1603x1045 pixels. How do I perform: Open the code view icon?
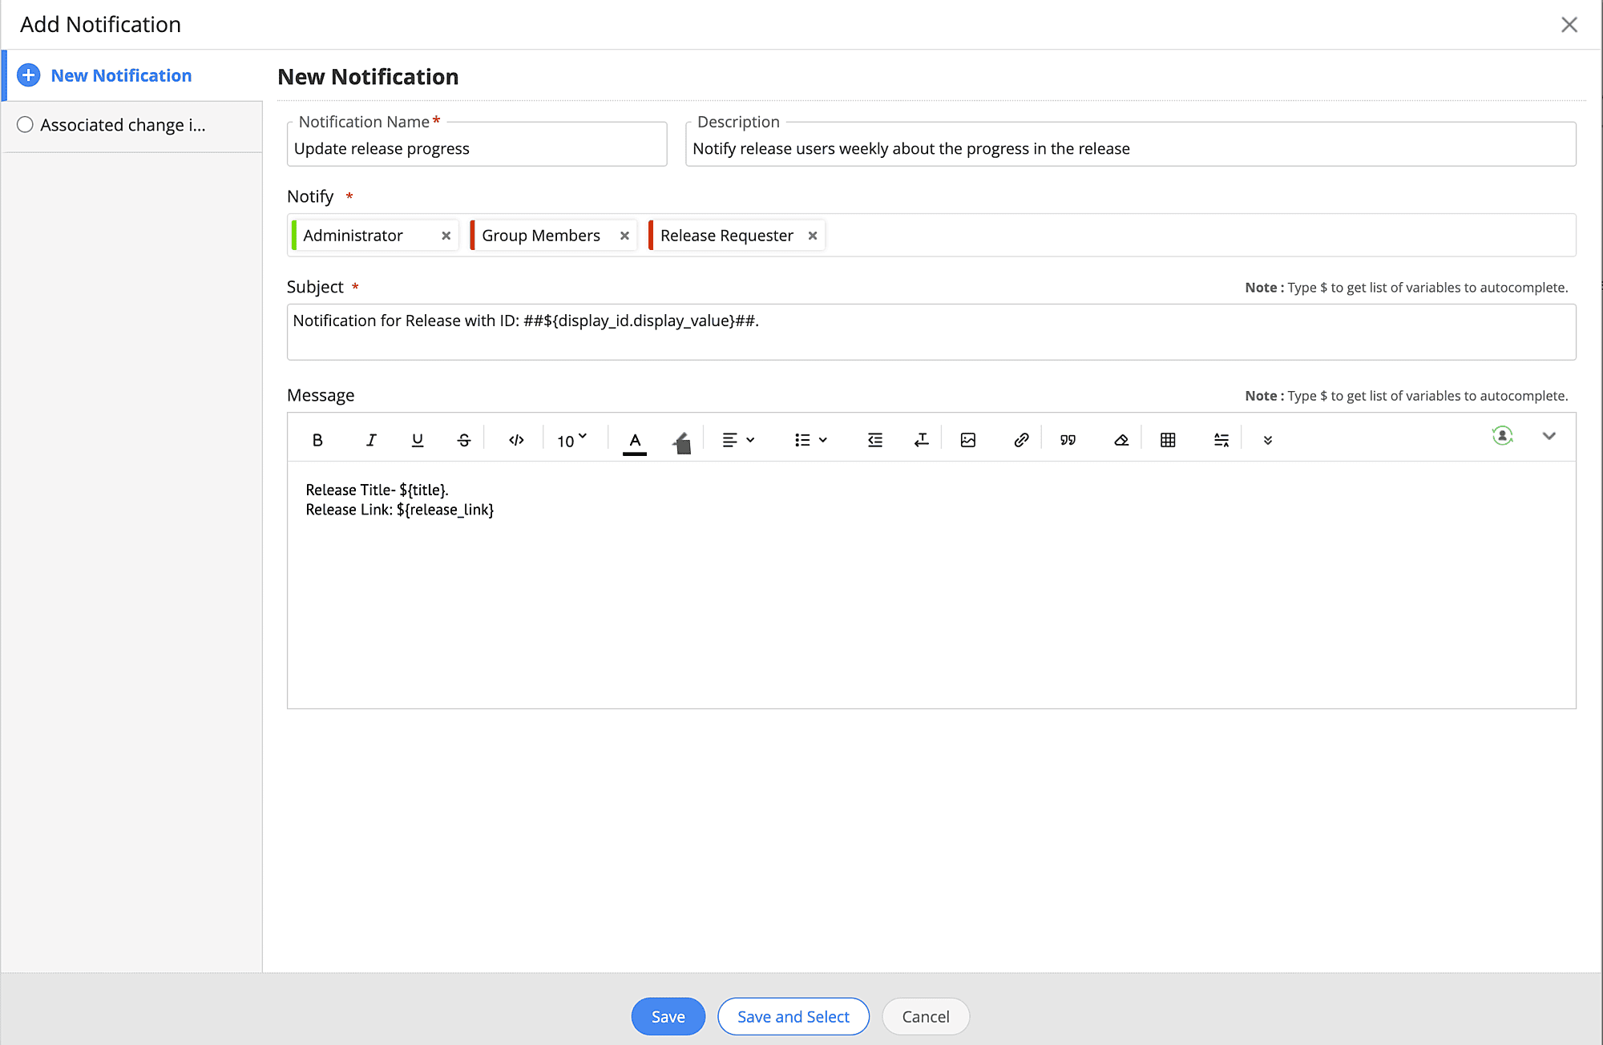pyautogui.click(x=516, y=440)
